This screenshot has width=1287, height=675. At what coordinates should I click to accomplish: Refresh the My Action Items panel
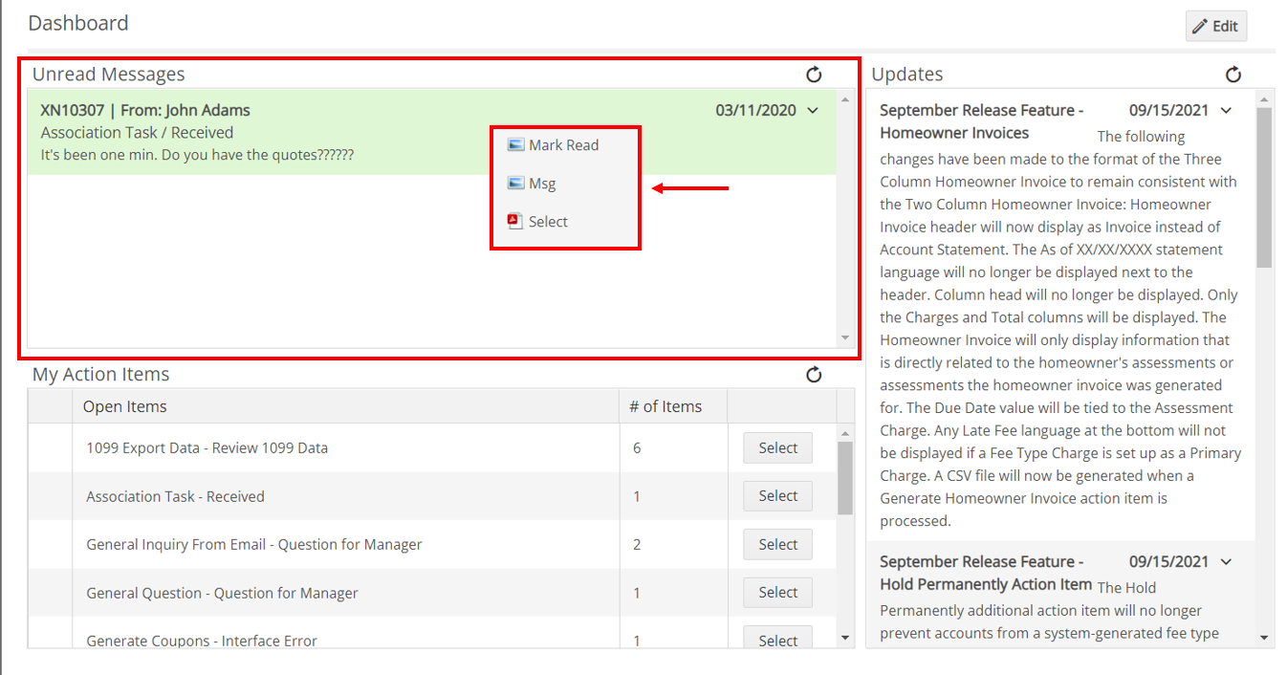814,375
